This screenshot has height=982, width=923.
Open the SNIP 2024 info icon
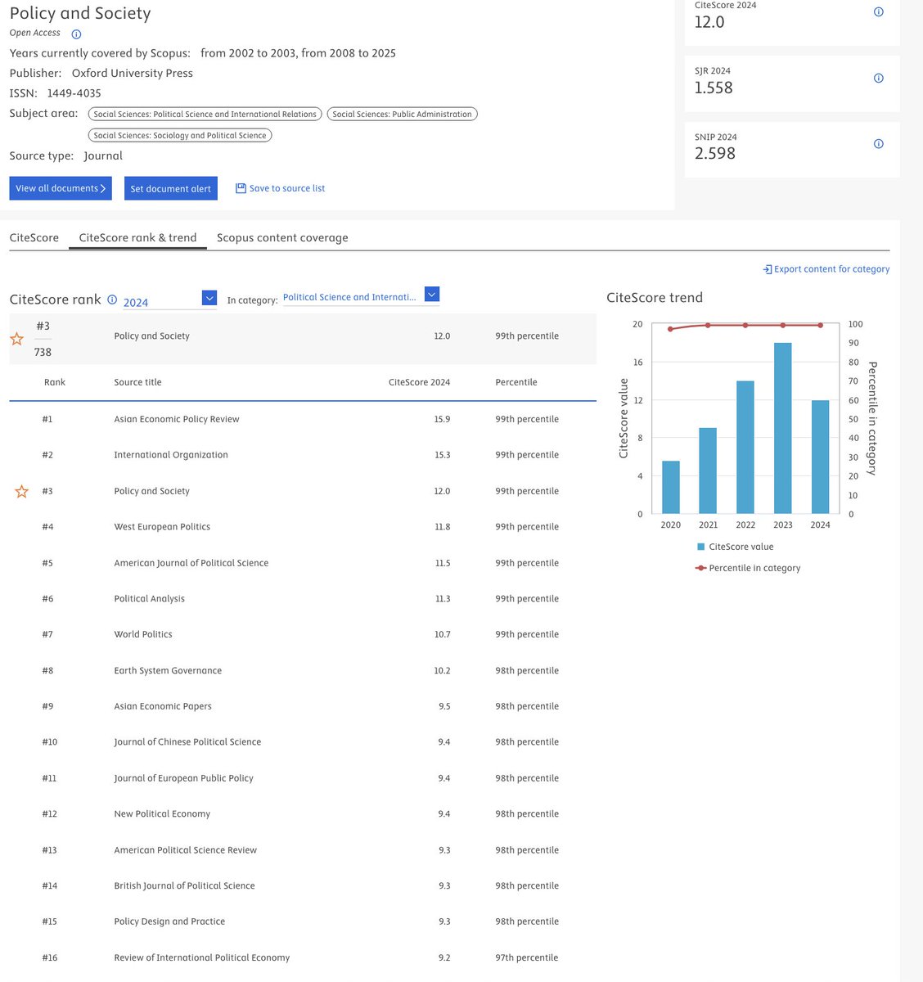point(879,144)
